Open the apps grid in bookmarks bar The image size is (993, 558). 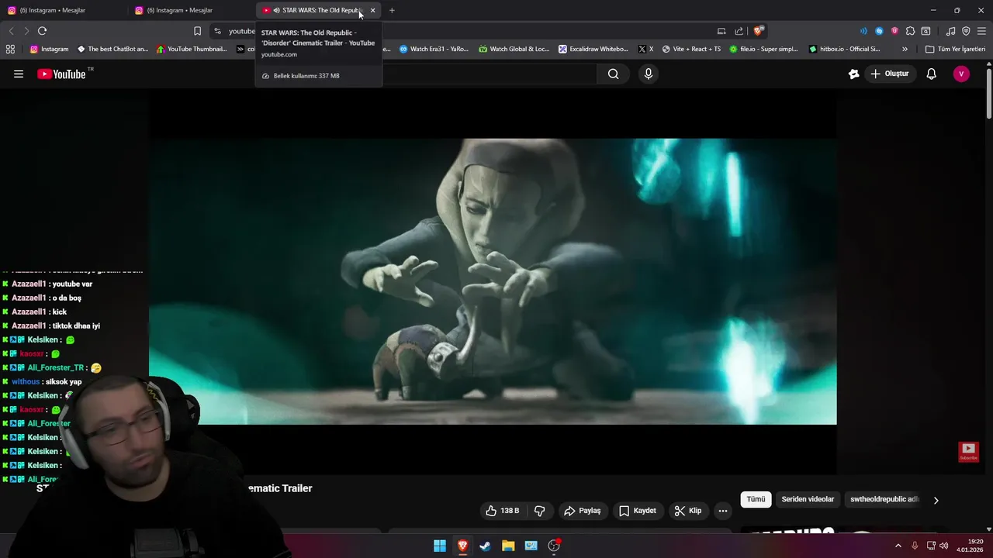[10, 49]
